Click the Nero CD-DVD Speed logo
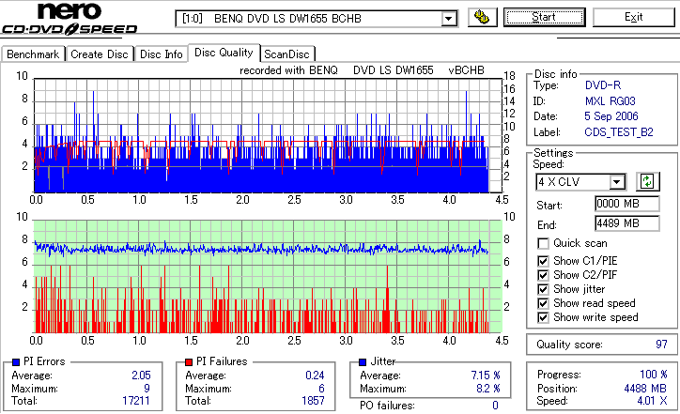 pos(70,18)
